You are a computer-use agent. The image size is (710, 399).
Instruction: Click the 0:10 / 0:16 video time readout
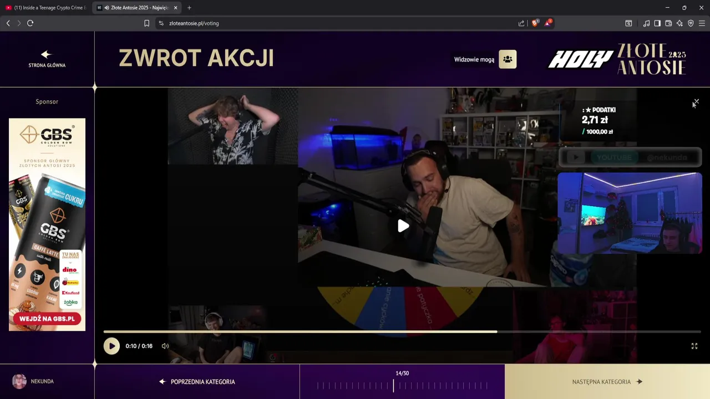139,346
